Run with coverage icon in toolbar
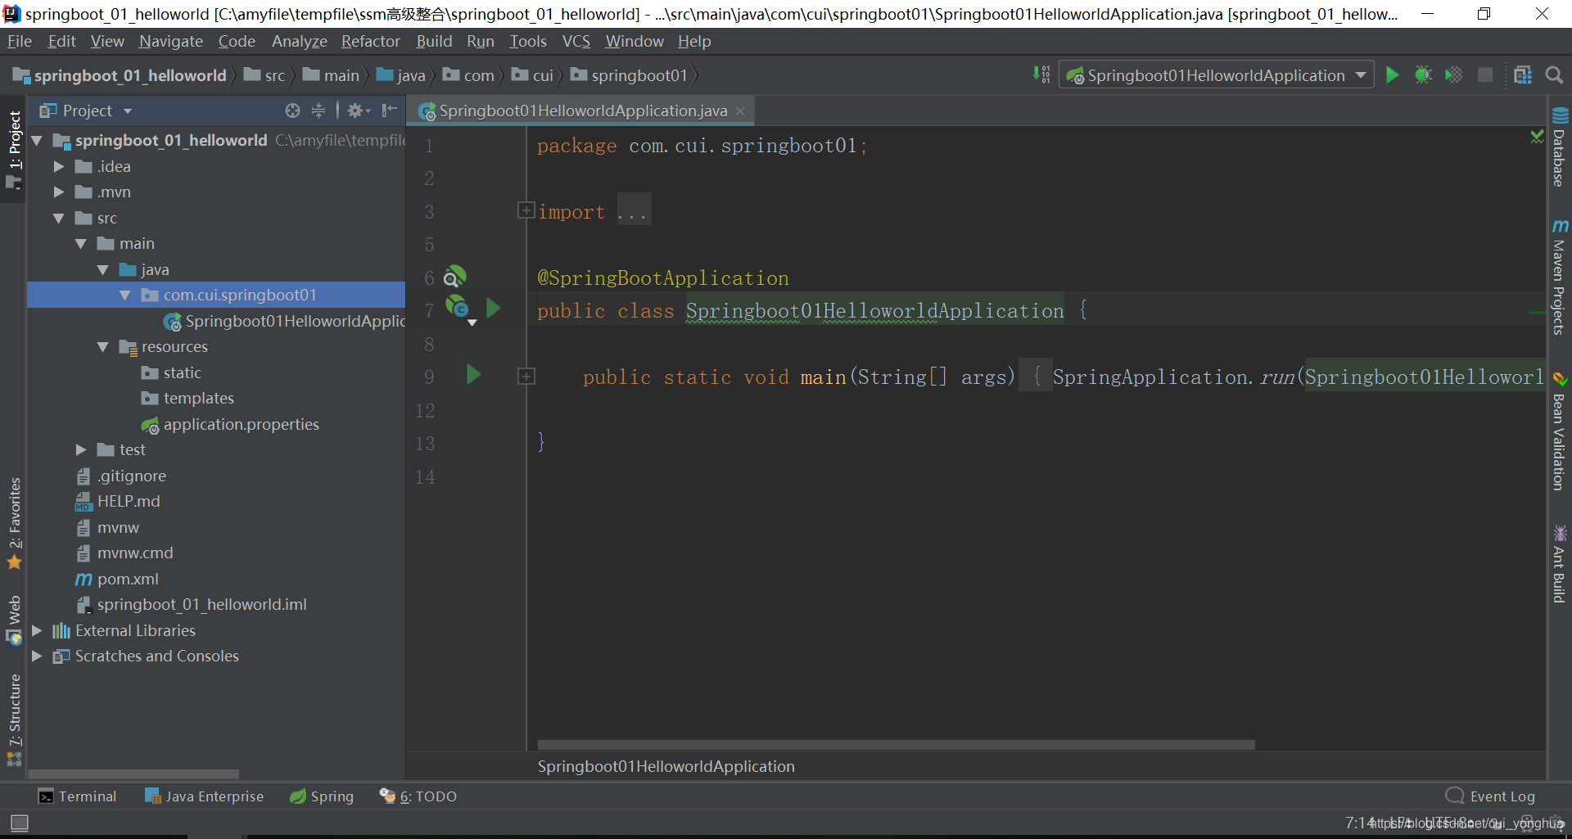 1454,75
